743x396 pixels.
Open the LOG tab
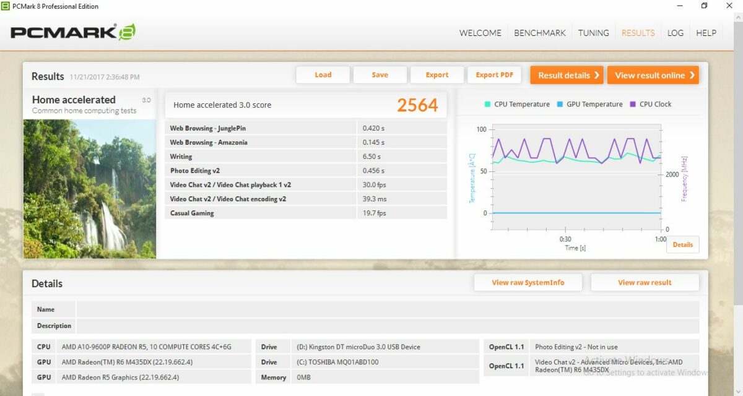676,33
